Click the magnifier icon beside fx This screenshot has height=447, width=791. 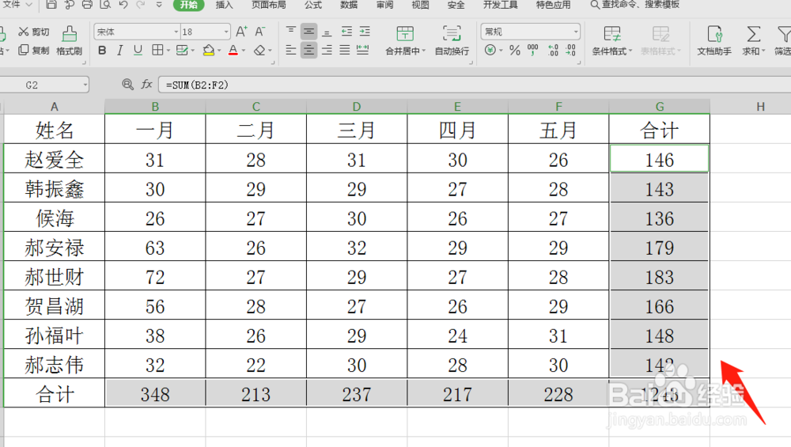[127, 84]
